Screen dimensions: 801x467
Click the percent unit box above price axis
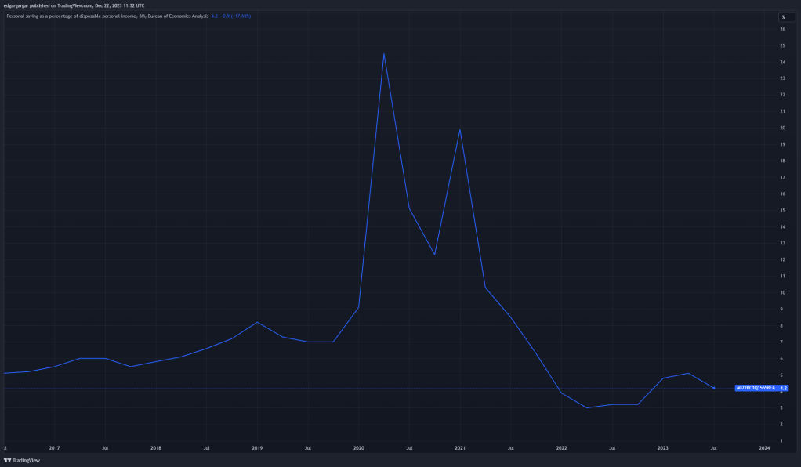click(x=782, y=16)
